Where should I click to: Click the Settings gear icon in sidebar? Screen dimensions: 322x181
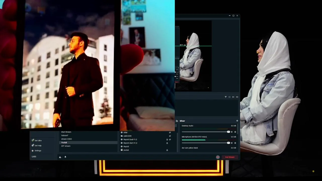point(32,151)
